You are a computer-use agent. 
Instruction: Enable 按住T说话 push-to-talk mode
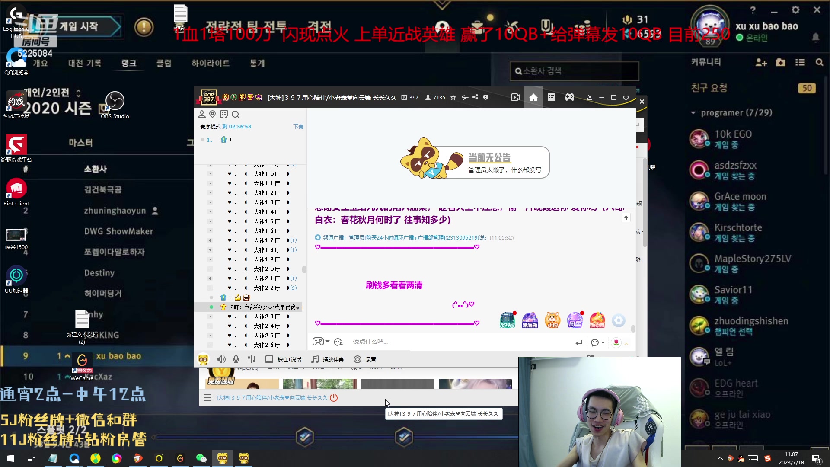tap(283, 359)
